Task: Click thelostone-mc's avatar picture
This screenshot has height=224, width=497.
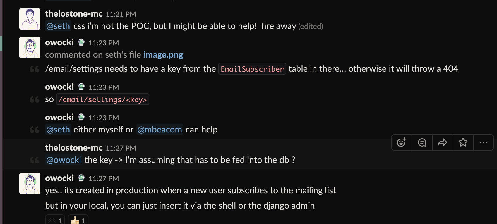Action: [30, 19]
